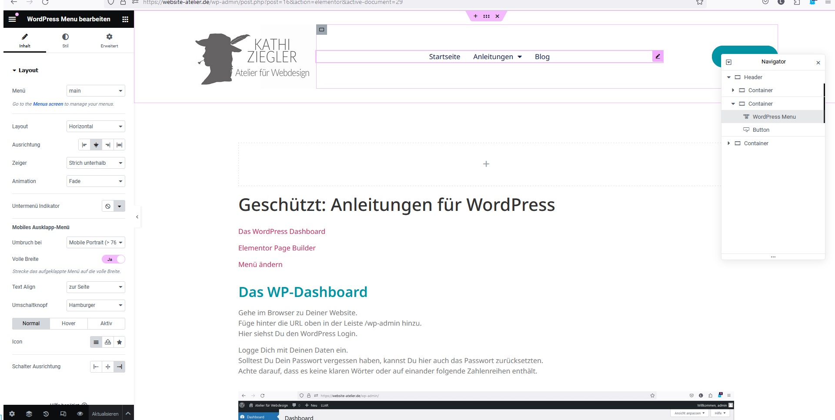Collapse the editor panel with side arrow
Viewport: 835px width, 420px height.
coord(137,217)
